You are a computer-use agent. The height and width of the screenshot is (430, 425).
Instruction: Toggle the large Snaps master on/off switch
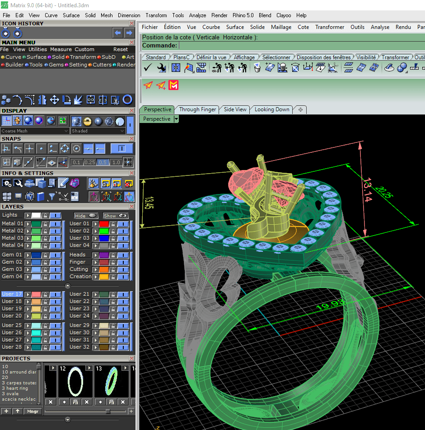tap(122, 148)
